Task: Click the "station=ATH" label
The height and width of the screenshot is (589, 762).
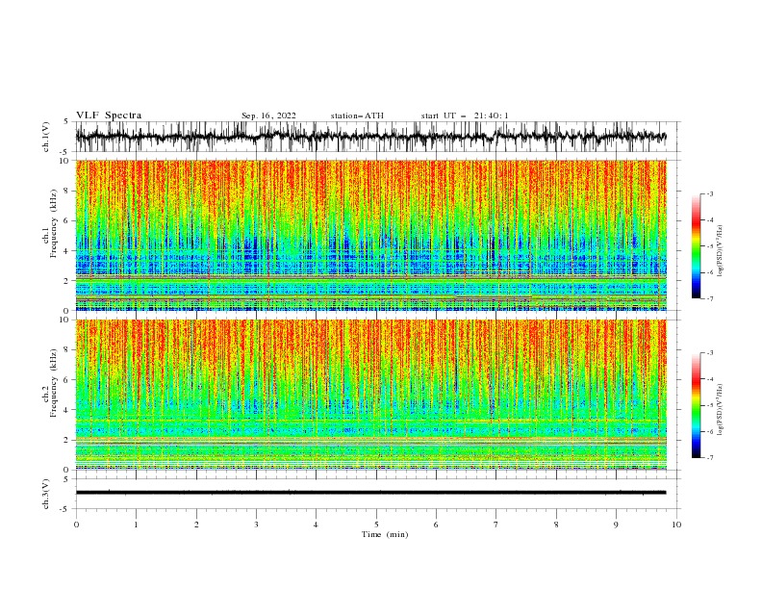Action: pyautogui.click(x=357, y=115)
